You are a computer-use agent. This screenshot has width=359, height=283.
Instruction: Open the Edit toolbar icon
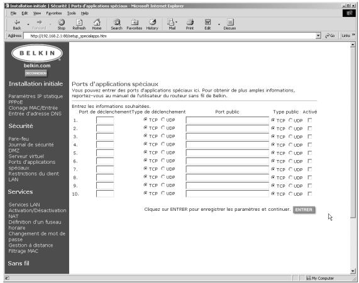pos(207,24)
